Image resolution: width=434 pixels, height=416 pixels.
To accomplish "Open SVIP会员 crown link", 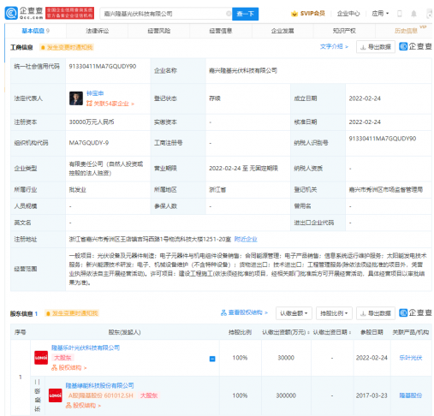I will (x=308, y=14).
